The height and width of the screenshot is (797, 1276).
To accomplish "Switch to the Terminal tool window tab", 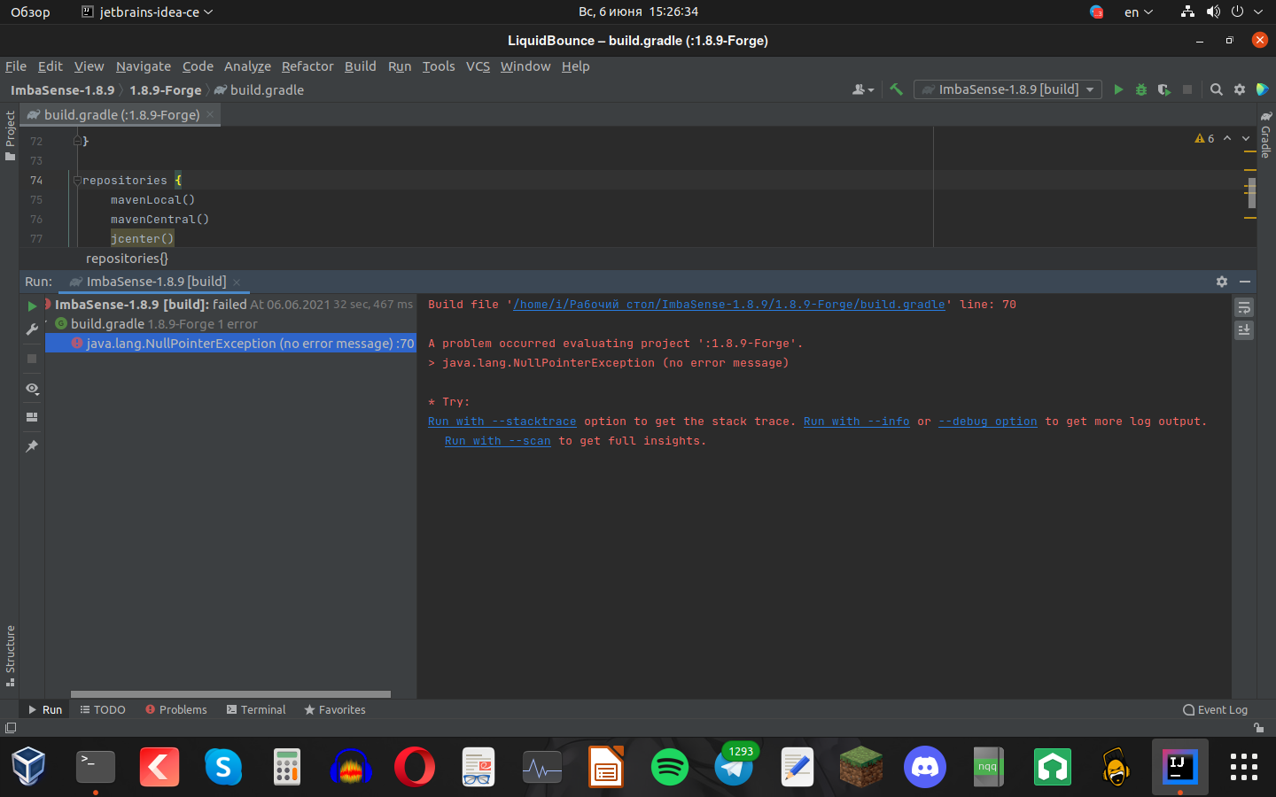I will coord(256,709).
